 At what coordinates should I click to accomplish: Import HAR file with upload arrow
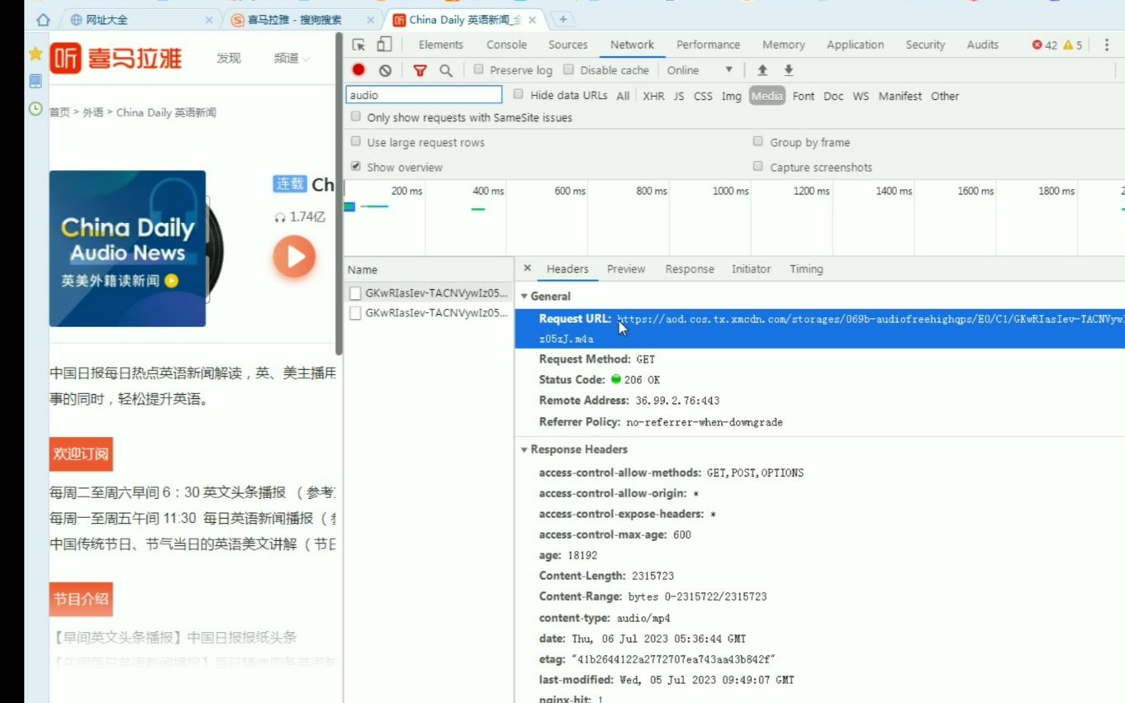762,70
